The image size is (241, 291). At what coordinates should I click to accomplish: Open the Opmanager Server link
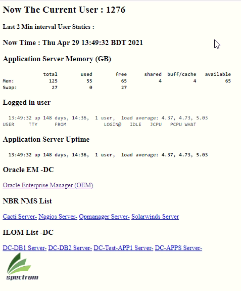(x=104, y=217)
